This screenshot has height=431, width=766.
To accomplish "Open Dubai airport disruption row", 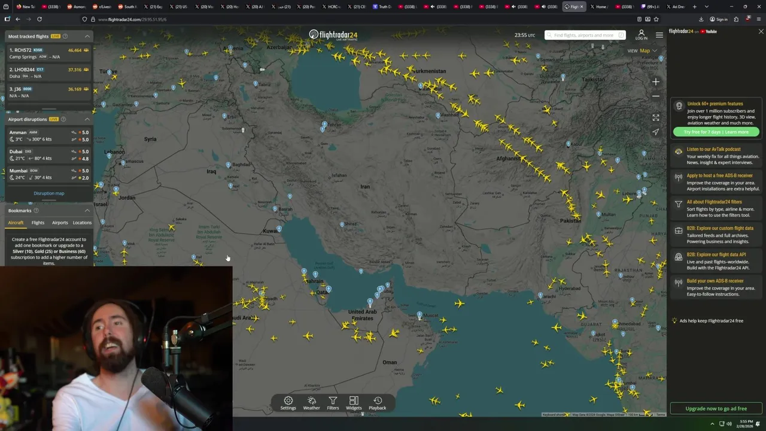I will (48, 155).
